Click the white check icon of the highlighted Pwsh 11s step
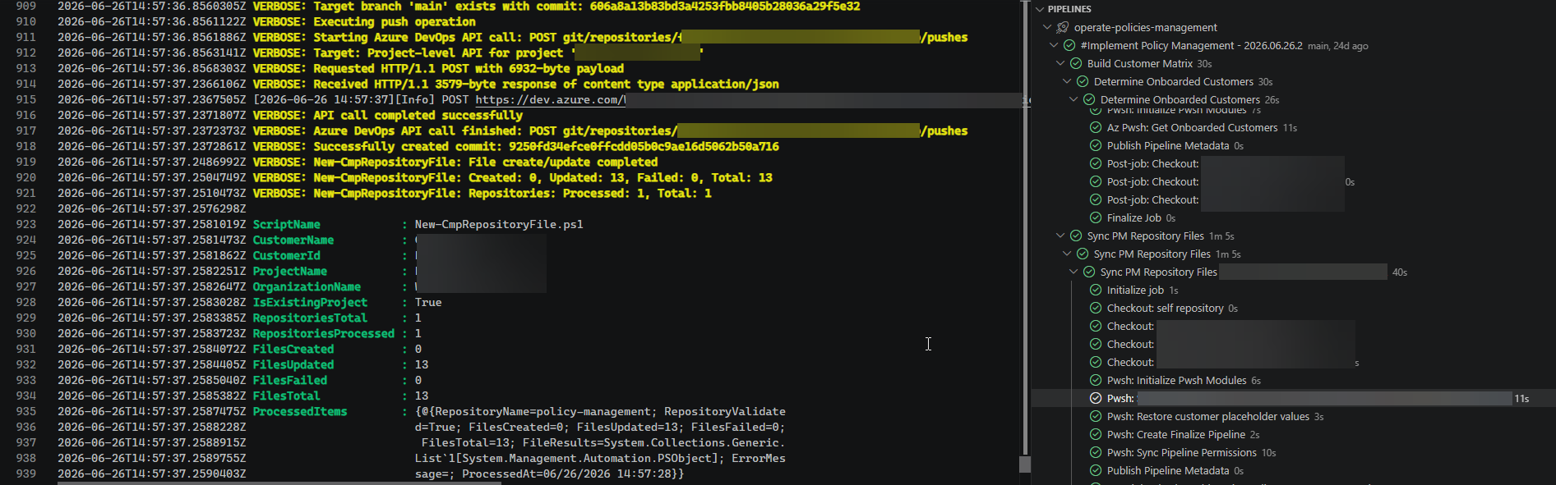This screenshot has height=485, width=1556. pos(1096,398)
